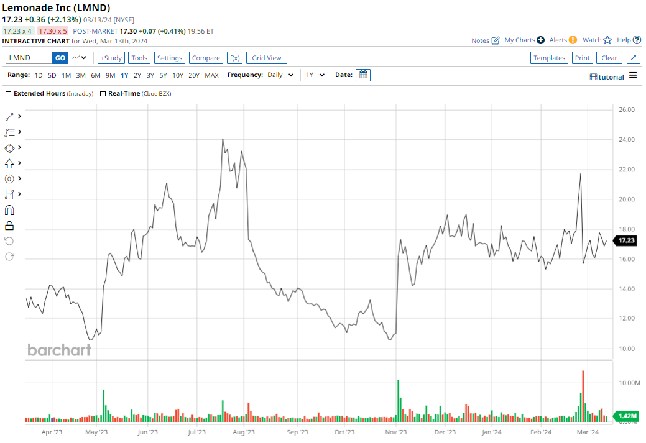The image size is (646, 443).
Task: Select the 5Y range option
Action: 163,75
